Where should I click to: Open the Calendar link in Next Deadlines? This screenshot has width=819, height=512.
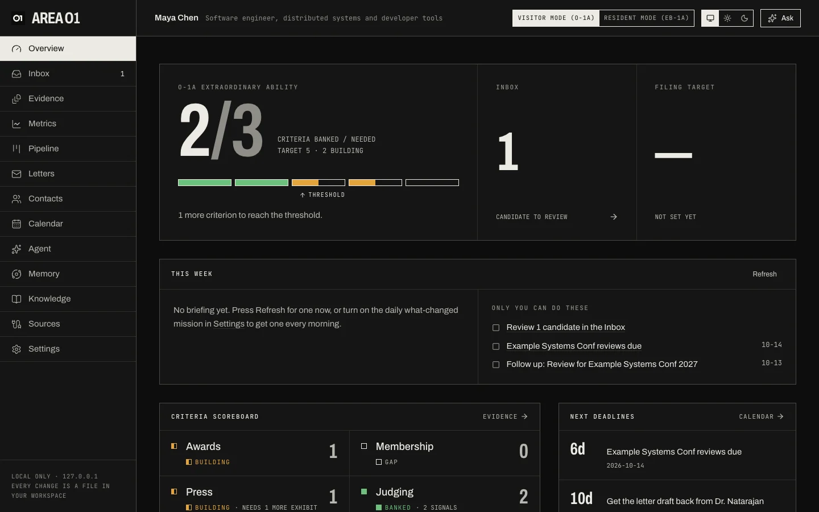tap(761, 417)
